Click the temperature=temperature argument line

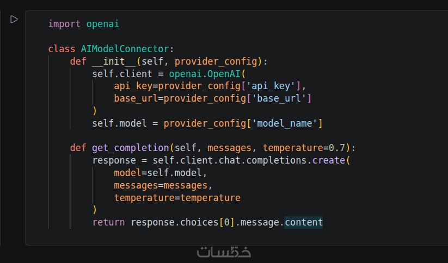[177, 198]
